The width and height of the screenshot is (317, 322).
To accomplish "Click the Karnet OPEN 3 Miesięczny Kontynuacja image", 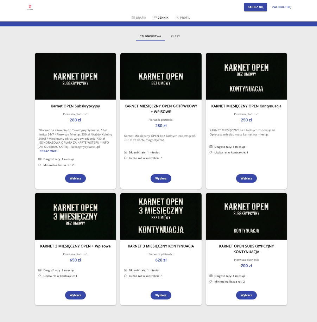I will point(161,216).
